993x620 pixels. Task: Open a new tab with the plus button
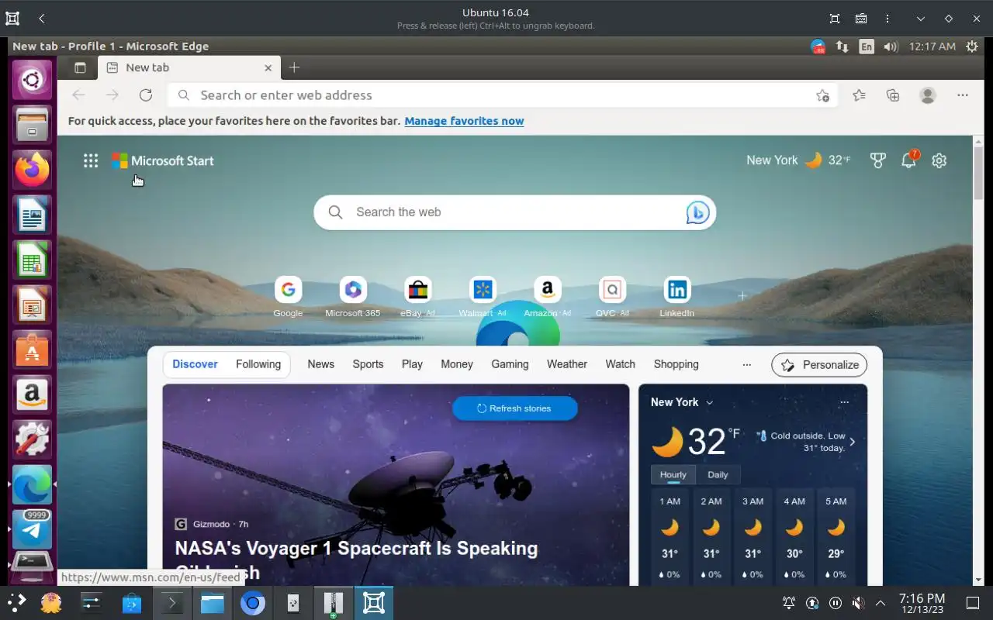[294, 67]
